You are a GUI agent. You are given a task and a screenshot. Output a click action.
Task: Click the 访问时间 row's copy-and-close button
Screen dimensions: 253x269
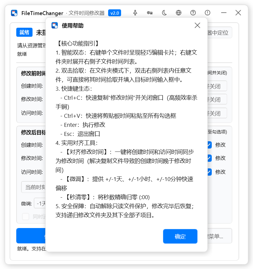click(x=217, y=113)
